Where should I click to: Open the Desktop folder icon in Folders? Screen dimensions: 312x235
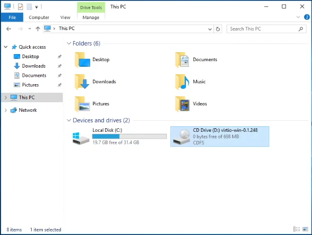click(x=82, y=60)
